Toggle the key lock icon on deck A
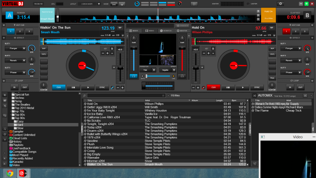The height and width of the screenshot is (178, 316). (x=112, y=48)
